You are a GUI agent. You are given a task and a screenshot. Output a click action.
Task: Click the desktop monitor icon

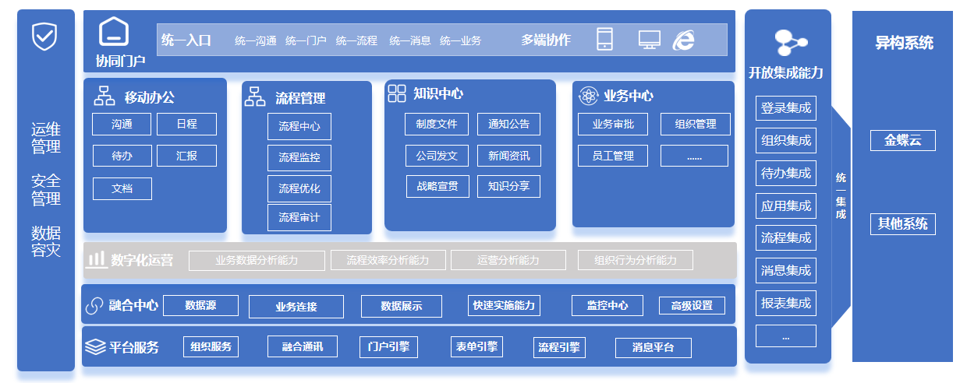tap(649, 40)
